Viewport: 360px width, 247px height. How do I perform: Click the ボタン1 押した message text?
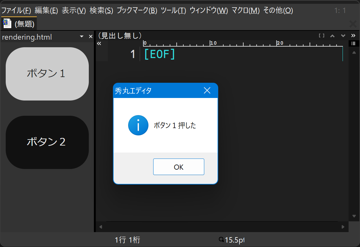click(x=175, y=125)
